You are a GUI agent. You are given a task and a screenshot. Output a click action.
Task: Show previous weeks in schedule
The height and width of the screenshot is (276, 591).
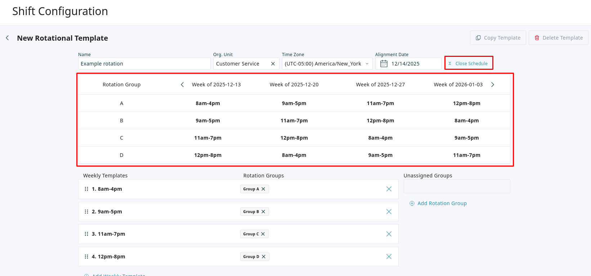(182, 85)
